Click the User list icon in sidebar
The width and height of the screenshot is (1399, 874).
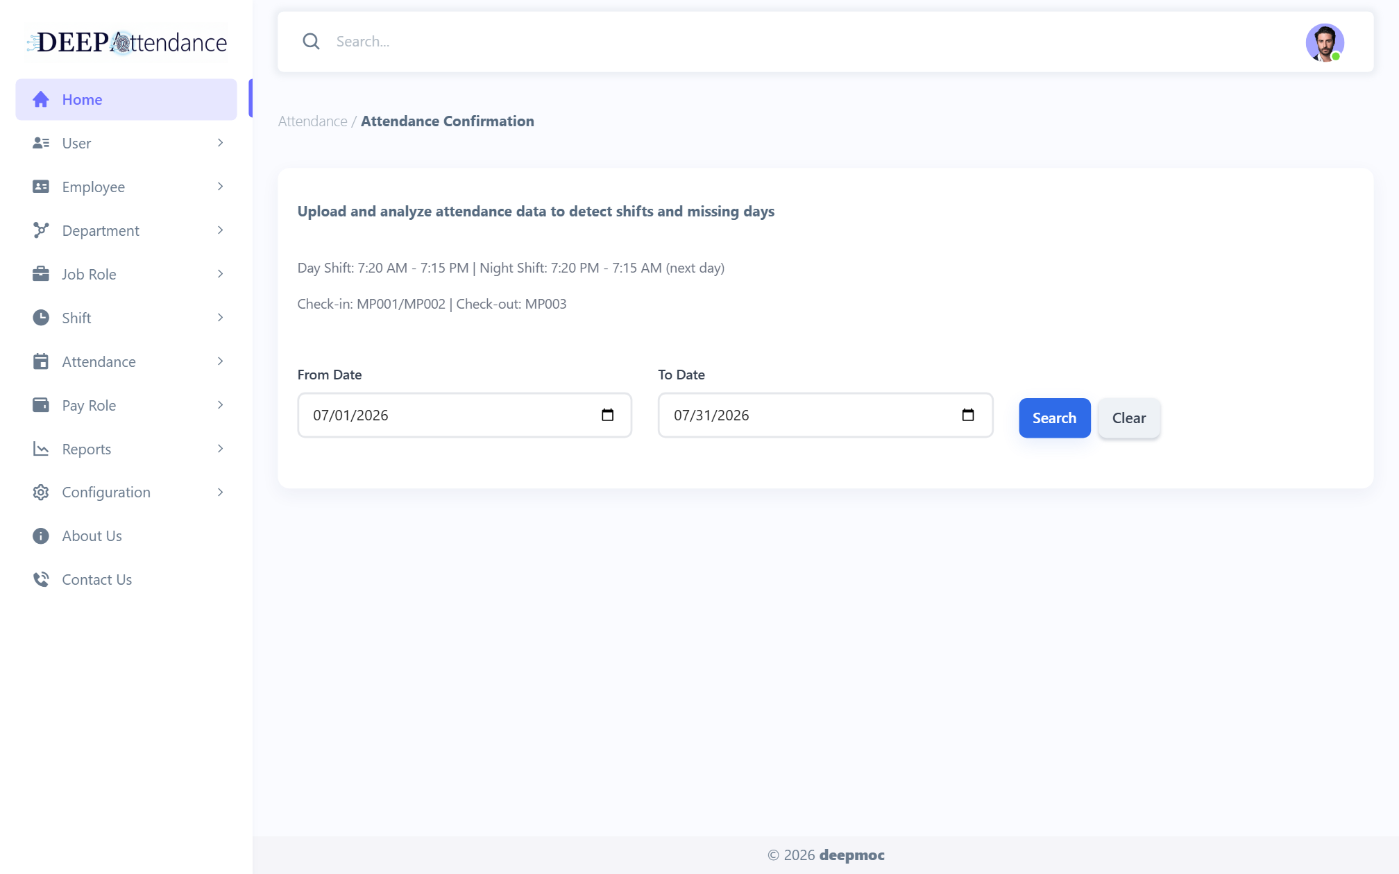coord(41,143)
